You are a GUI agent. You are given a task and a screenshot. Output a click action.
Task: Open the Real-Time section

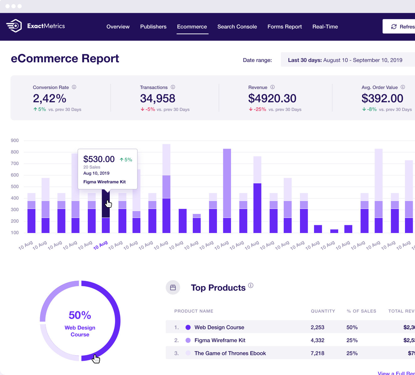325,27
